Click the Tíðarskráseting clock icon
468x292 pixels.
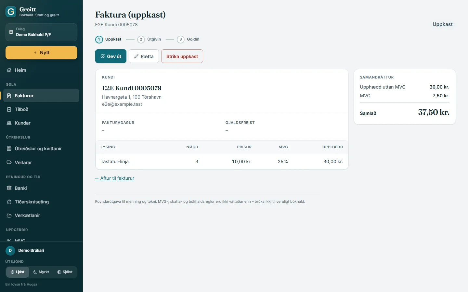click(x=9, y=202)
